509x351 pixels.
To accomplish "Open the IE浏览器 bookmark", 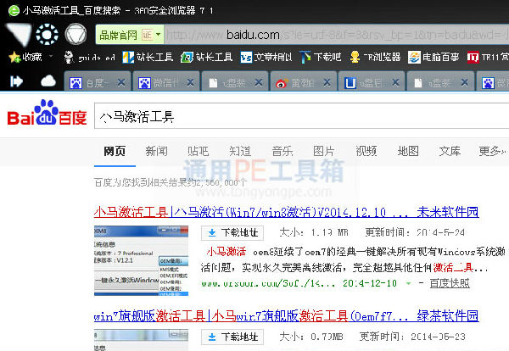I will [375, 58].
